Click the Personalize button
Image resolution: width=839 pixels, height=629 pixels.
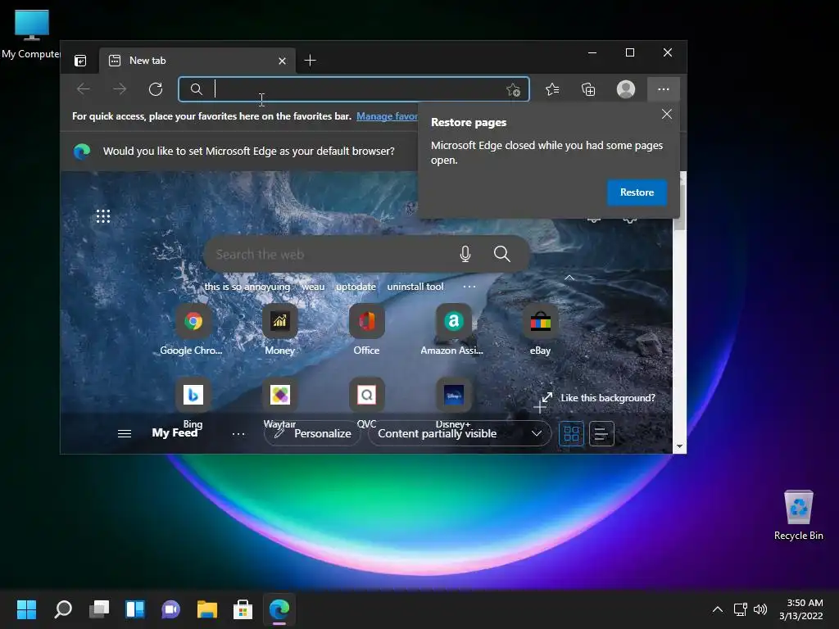pos(312,433)
